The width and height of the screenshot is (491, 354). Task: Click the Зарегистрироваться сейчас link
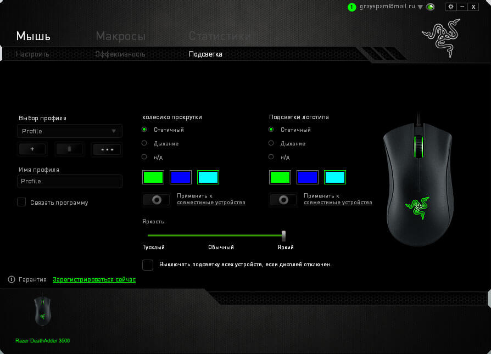[93, 279]
